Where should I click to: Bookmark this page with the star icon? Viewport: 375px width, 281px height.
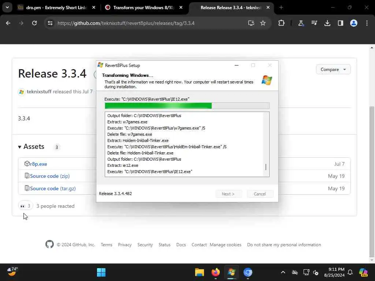[263, 23]
